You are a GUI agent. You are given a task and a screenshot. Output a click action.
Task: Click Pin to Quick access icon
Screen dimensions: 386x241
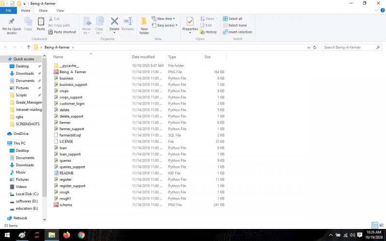point(12,22)
